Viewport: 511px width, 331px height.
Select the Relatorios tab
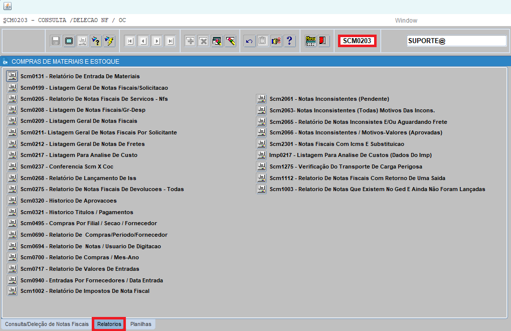109,324
